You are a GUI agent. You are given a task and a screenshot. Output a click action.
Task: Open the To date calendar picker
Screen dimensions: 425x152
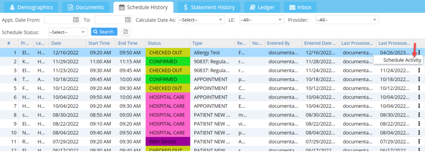coord(128,20)
